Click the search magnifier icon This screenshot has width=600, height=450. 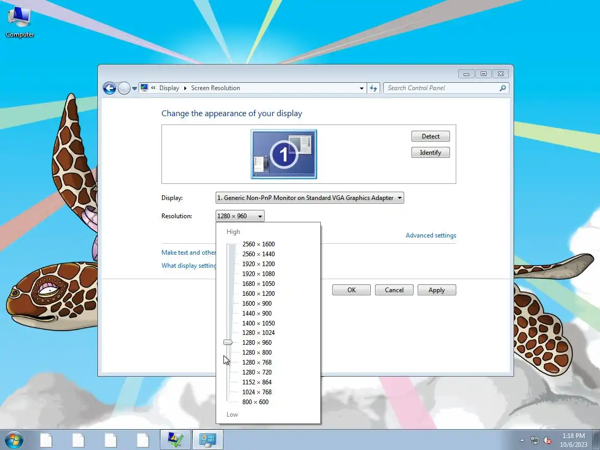click(x=503, y=88)
